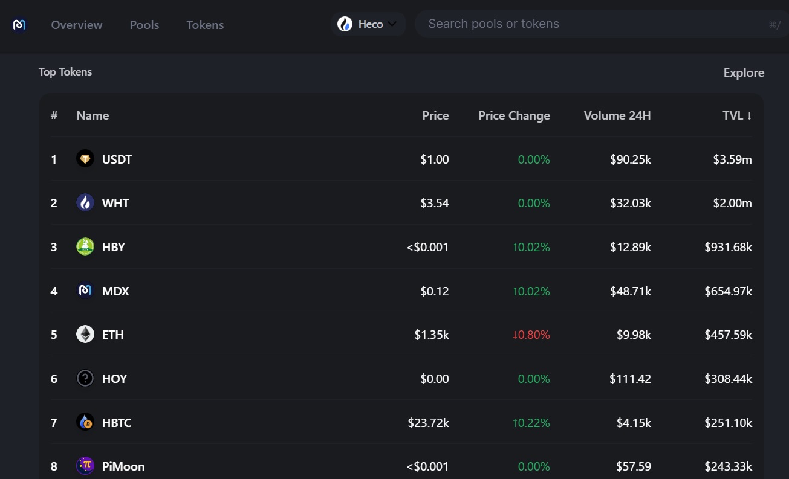Click the ETH volume $9.98k
Screen dimensions: 789x479
[634, 335]
